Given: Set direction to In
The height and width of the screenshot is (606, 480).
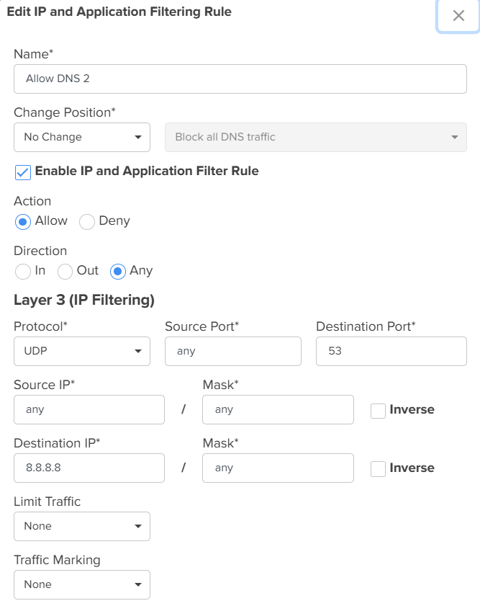Looking at the screenshot, I should click(x=23, y=272).
